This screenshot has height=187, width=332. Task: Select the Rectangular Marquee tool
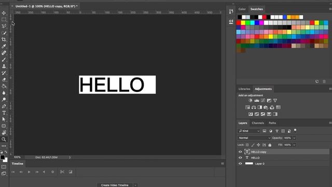click(4, 20)
